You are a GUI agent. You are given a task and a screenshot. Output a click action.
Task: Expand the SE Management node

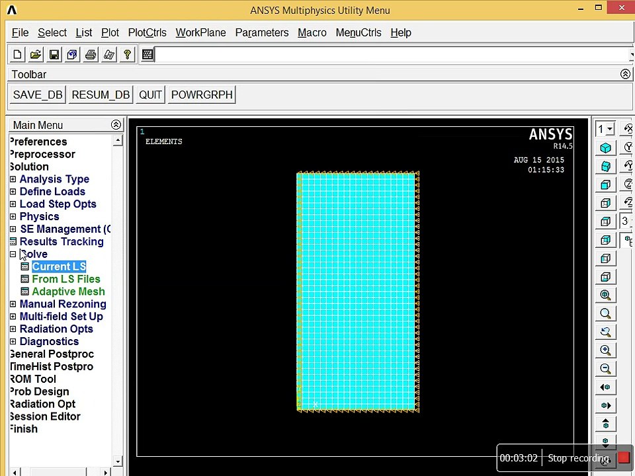13,229
